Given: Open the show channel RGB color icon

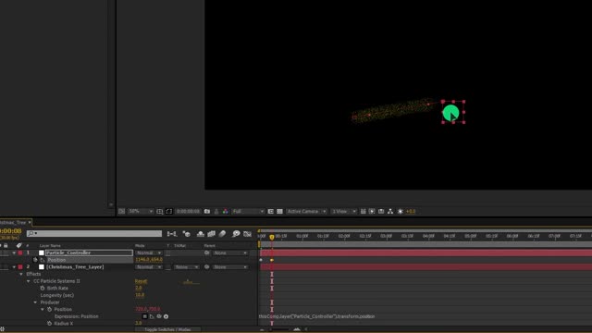Looking at the screenshot, I should click(x=226, y=212).
